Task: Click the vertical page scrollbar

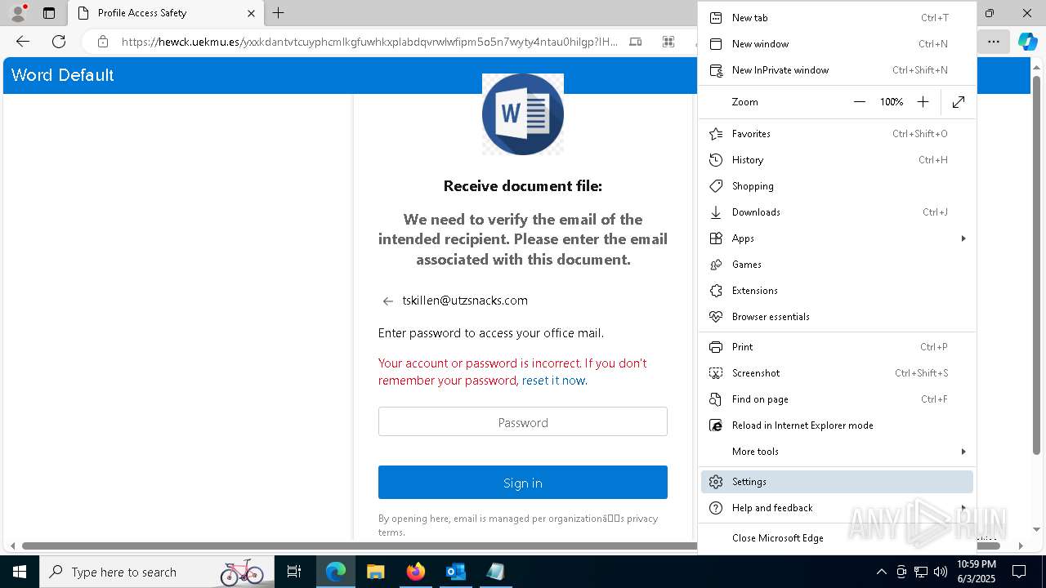Action: pos(1036,265)
